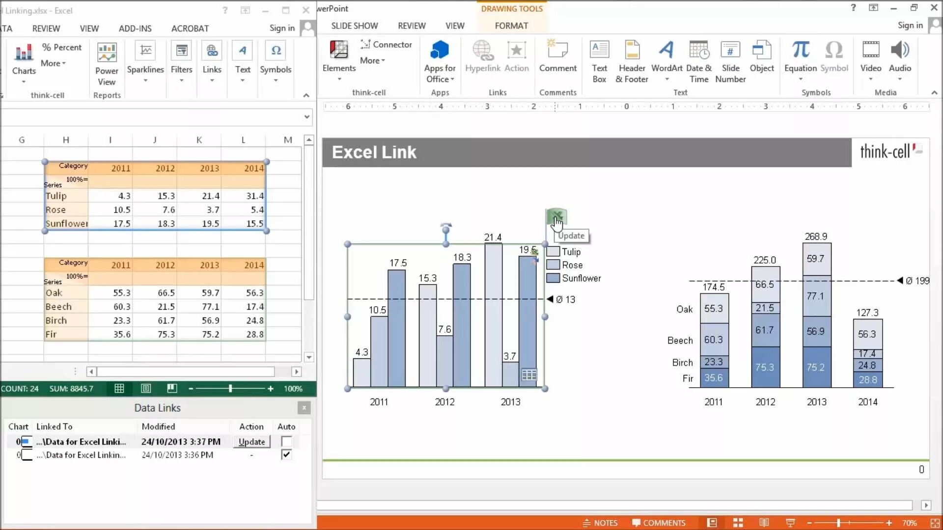Expand the Excel formula bar
Image resolution: width=943 pixels, height=530 pixels.
coord(307,117)
